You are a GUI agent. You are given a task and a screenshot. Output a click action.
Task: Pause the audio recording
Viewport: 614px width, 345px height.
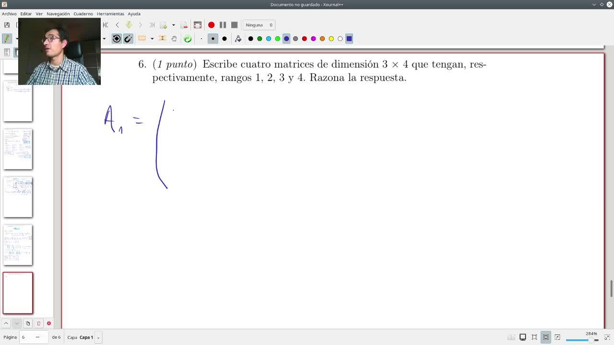223,25
